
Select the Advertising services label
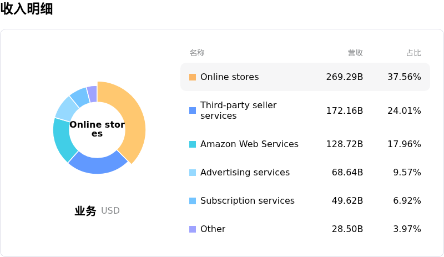245,173
